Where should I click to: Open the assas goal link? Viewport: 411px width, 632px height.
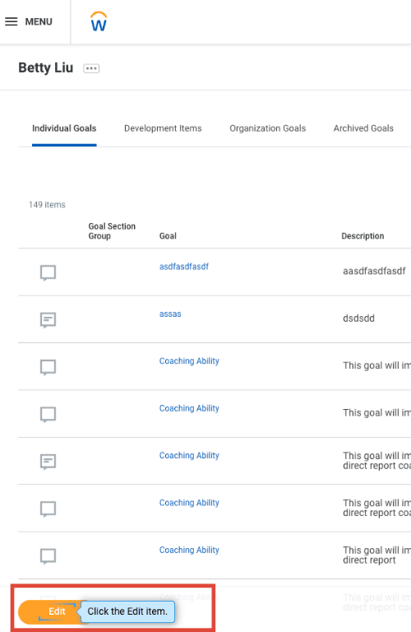170,314
